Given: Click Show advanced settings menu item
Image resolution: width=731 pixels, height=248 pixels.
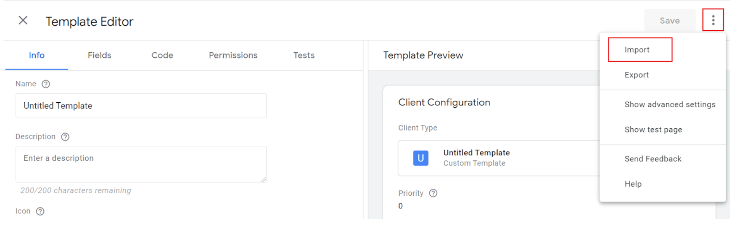Looking at the screenshot, I should pyautogui.click(x=670, y=105).
